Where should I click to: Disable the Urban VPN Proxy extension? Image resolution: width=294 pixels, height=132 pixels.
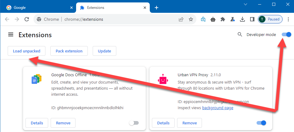click(x=261, y=123)
